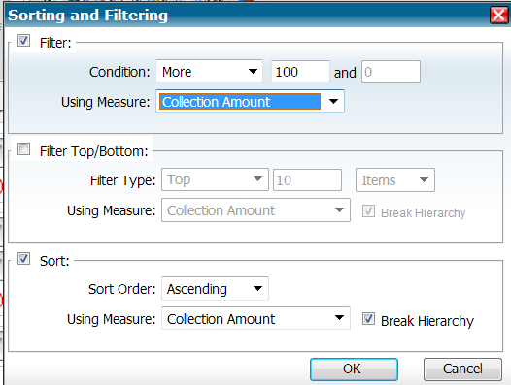Uncheck the Sort checkbox

click(x=23, y=259)
